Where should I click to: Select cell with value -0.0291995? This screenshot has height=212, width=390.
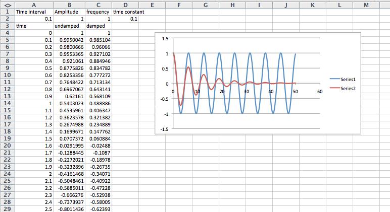point(69,146)
